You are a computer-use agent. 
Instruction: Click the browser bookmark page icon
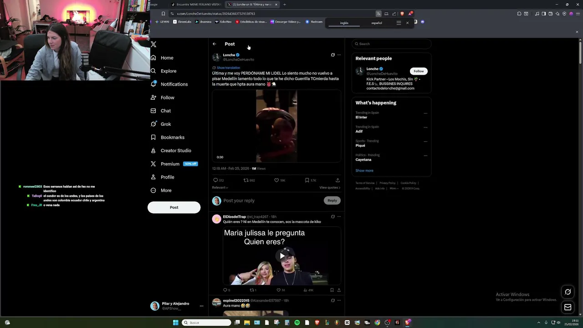pos(163,14)
